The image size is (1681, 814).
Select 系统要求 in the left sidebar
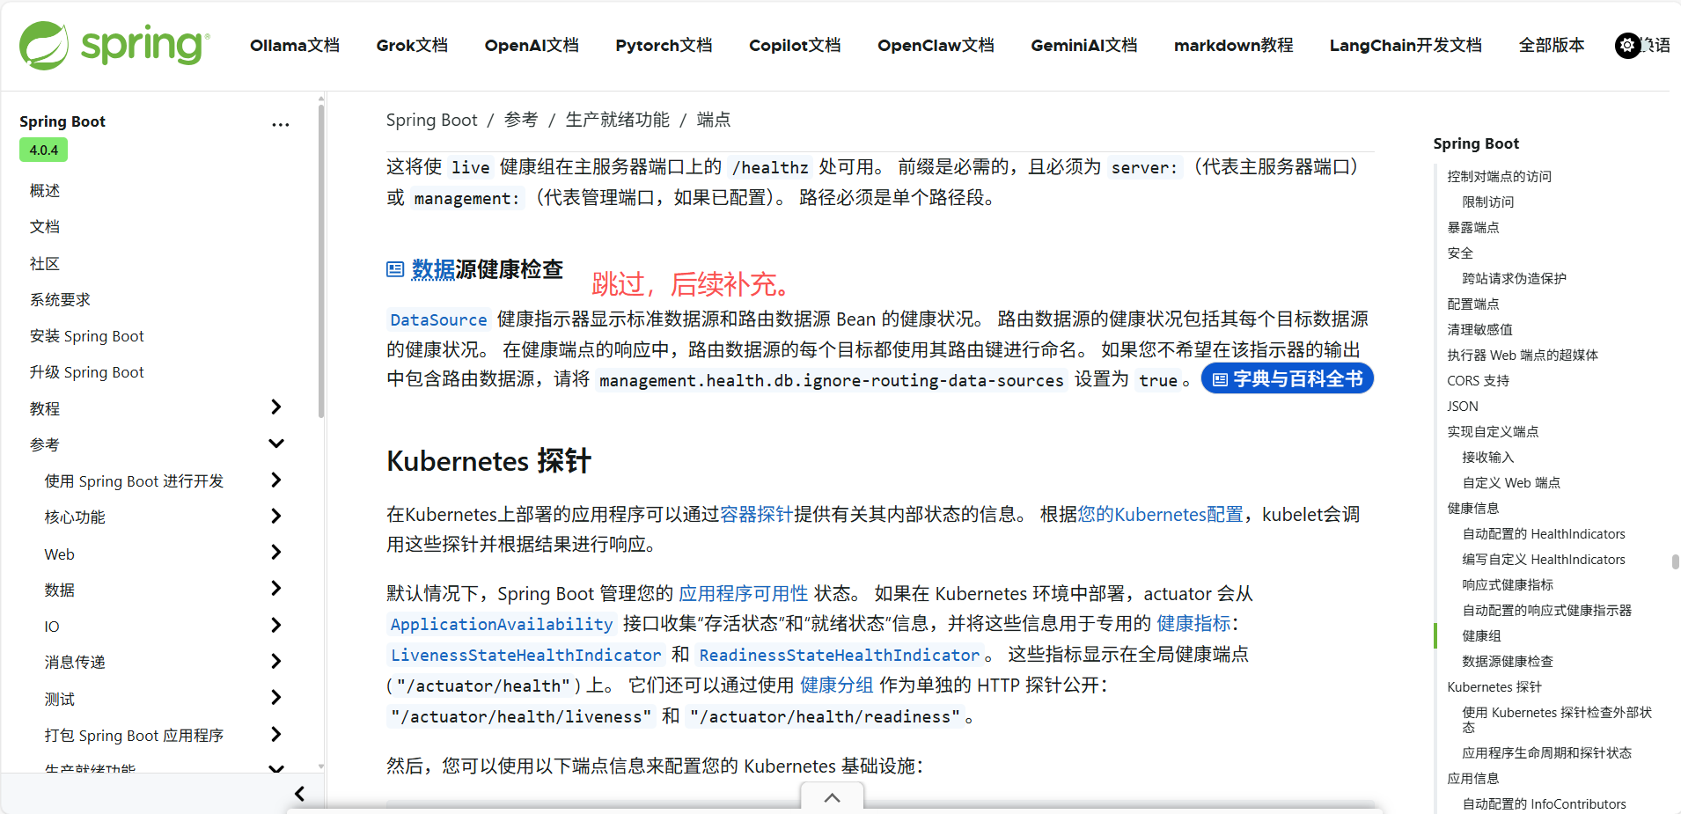[60, 299]
